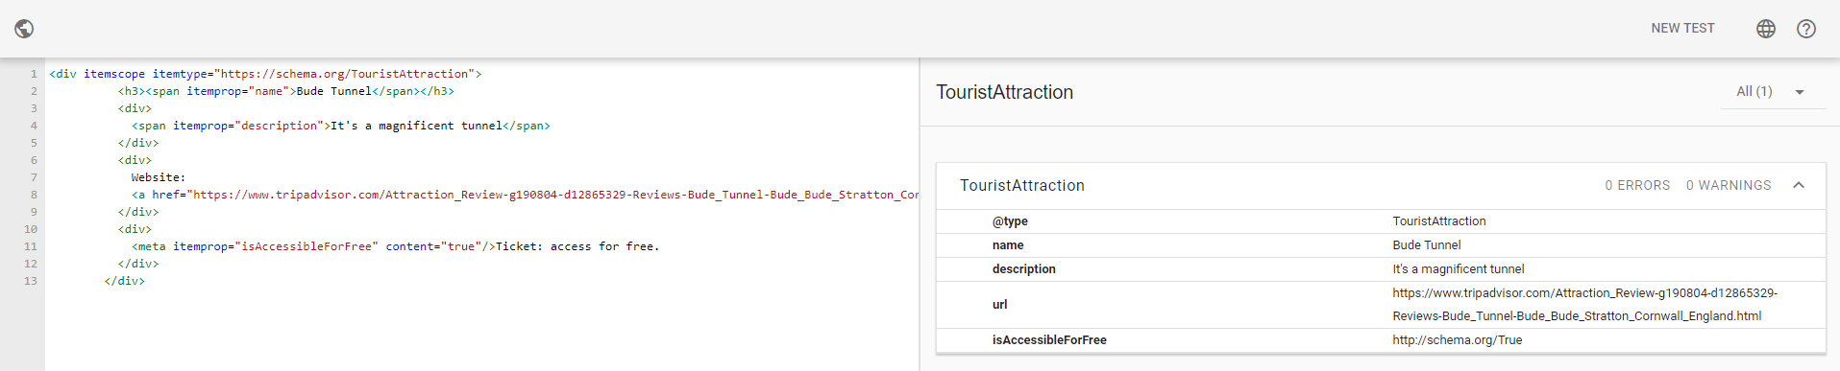Screen dimensions: 1840x371
Task: Click the tripadvisor href code line
Action: tap(526, 195)
